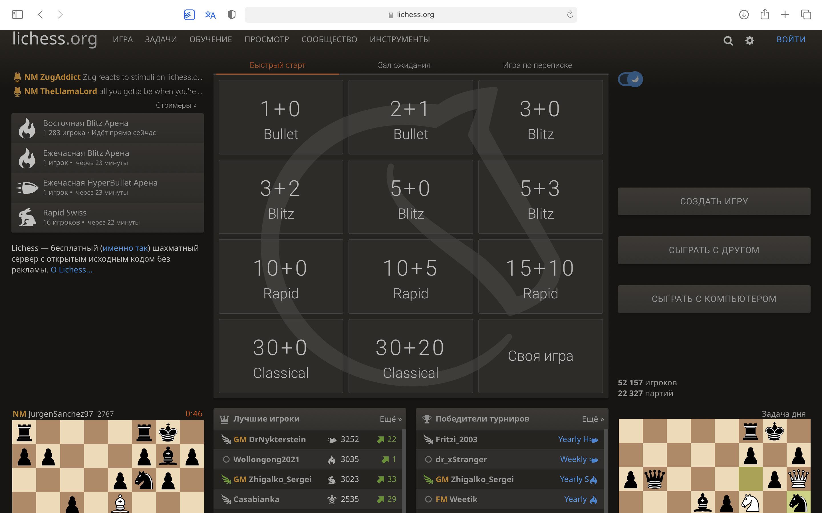Toggle the dark mode moon switch
The height and width of the screenshot is (513, 822).
(x=630, y=80)
